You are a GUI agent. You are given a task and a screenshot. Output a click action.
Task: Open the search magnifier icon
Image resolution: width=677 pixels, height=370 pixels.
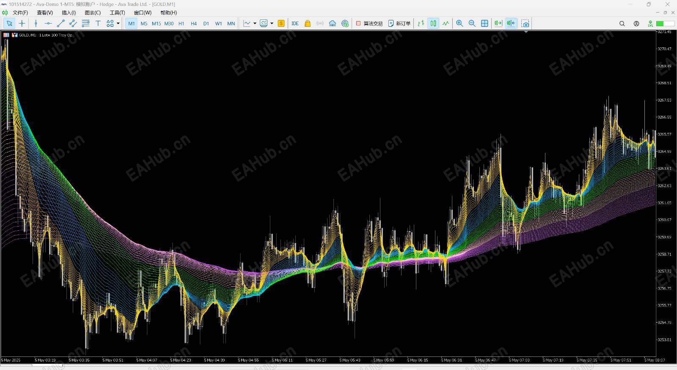click(622, 24)
